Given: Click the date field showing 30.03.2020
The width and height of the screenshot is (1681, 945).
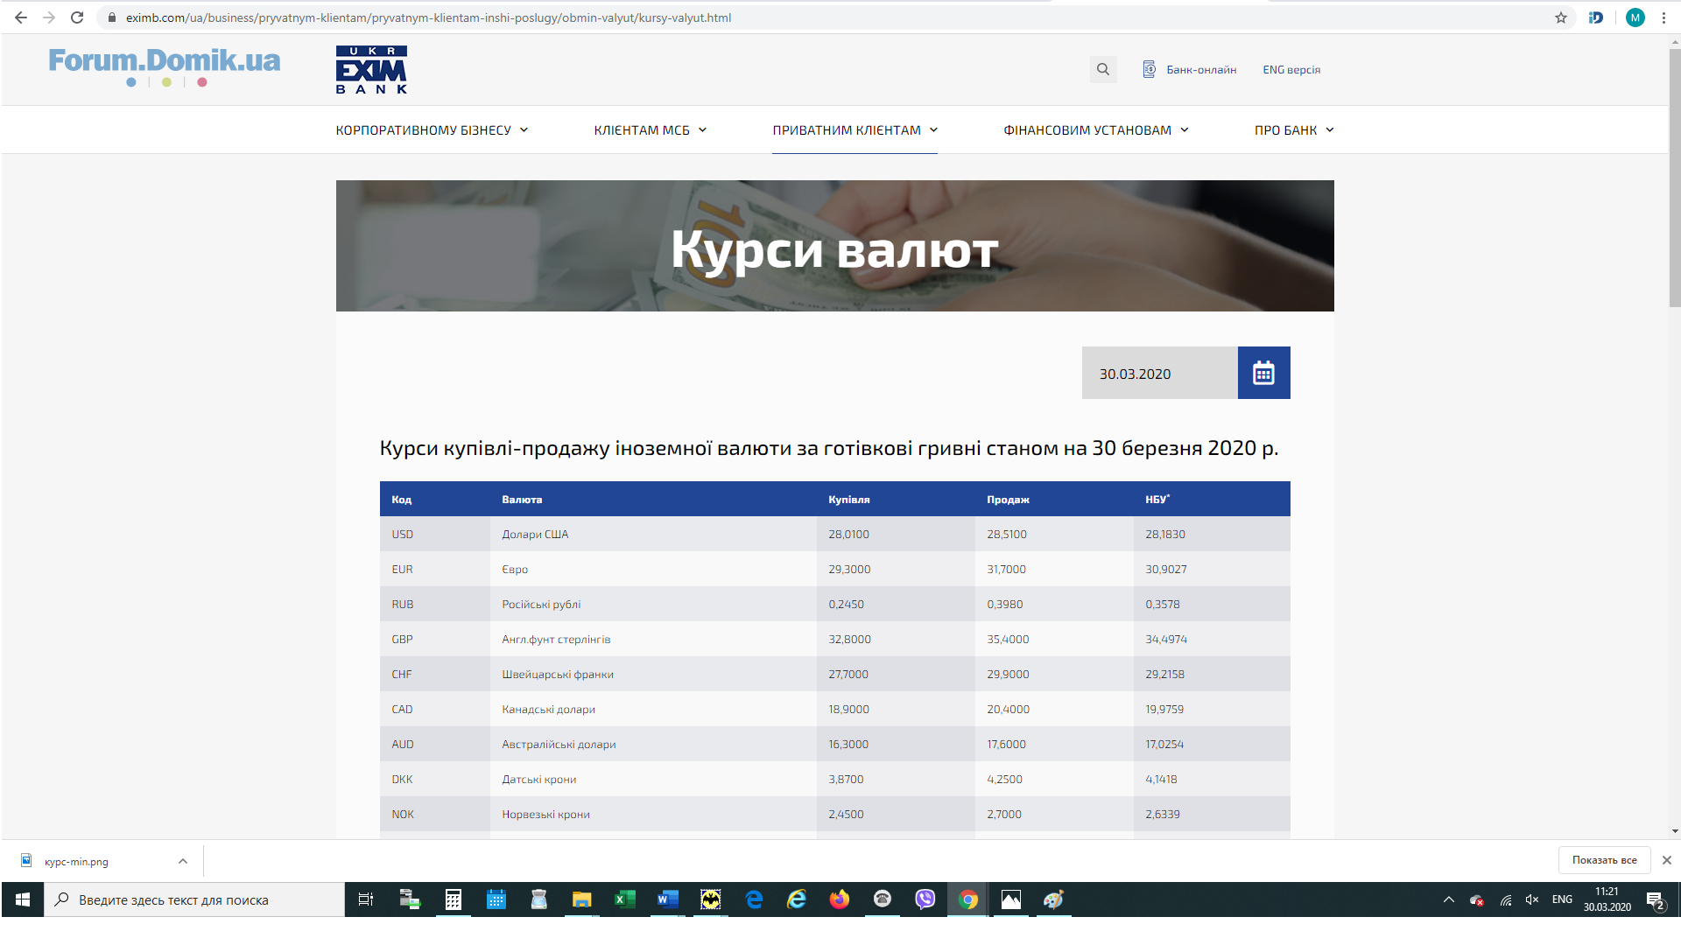Looking at the screenshot, I should (1159, 373).
